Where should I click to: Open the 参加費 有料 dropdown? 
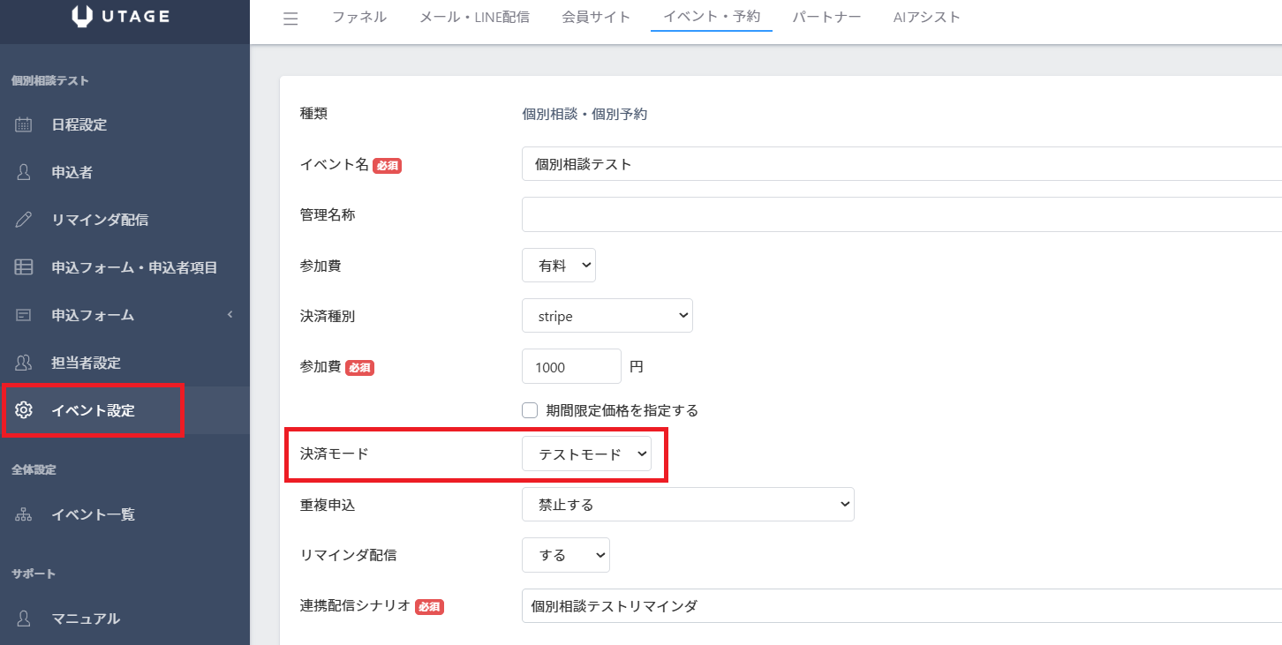558,266
